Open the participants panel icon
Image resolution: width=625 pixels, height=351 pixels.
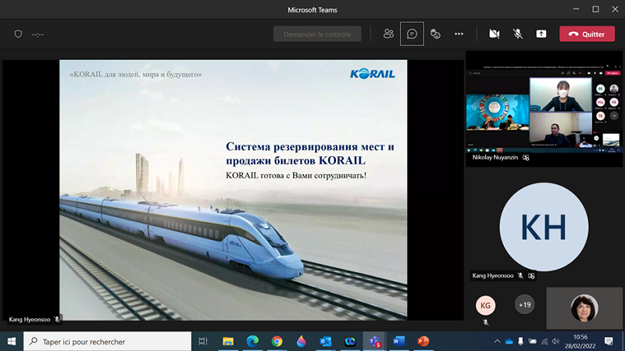point(388,34)
